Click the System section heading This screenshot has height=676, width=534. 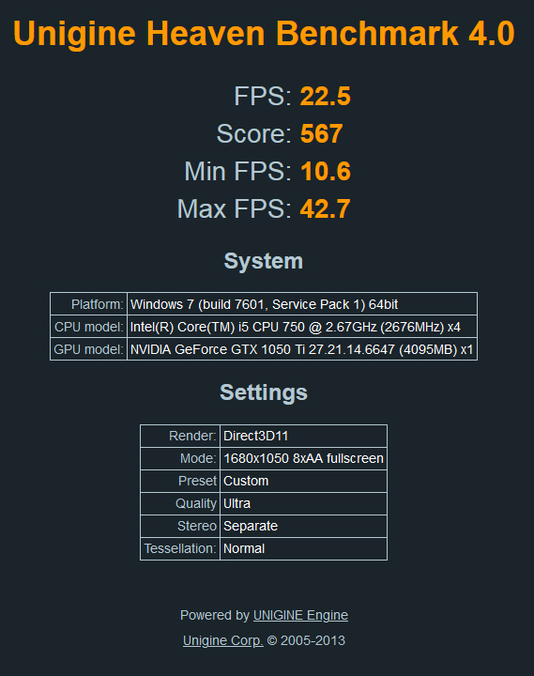(x=264, y=261)
